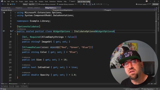Click the Hot Reload toolbar icon

pos(80,4)
